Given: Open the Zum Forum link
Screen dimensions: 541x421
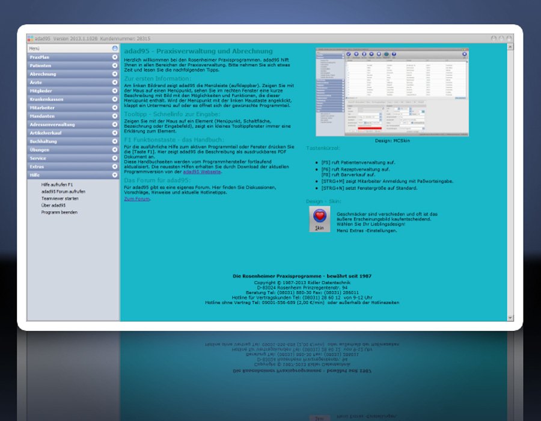Looking at the screenshot, I should (x=137, y=199).
